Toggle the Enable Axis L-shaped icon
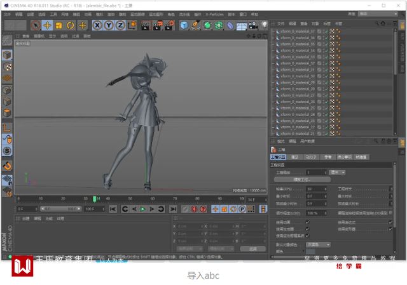Image resolution: width=407 pixels, height=285 pixels. point(7,128)
